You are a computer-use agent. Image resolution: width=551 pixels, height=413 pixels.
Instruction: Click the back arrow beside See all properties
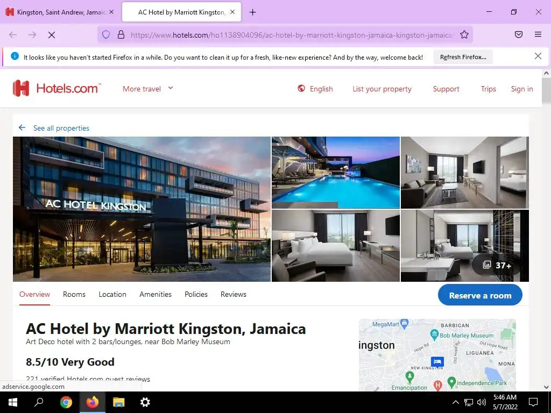pyautogui.click(x=22, y=127)
